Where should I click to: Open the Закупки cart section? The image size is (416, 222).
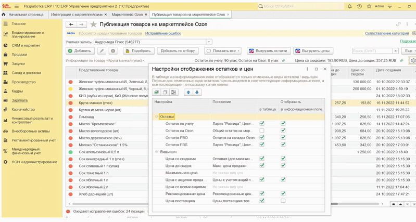coord(18,63)
